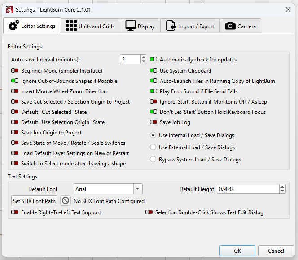The image size is (298, 260).
Task: Open the Default Font dropdown
Action: tap(138, 189)
